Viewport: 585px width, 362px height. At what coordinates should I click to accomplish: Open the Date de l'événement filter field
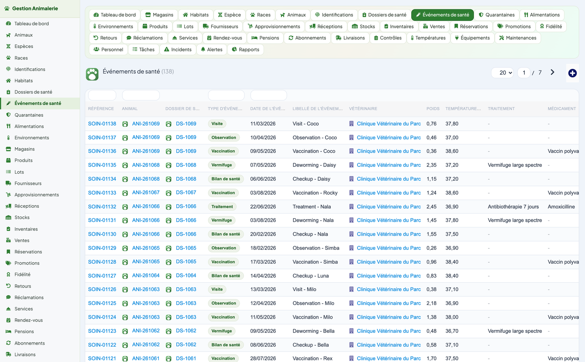(268, 95)
